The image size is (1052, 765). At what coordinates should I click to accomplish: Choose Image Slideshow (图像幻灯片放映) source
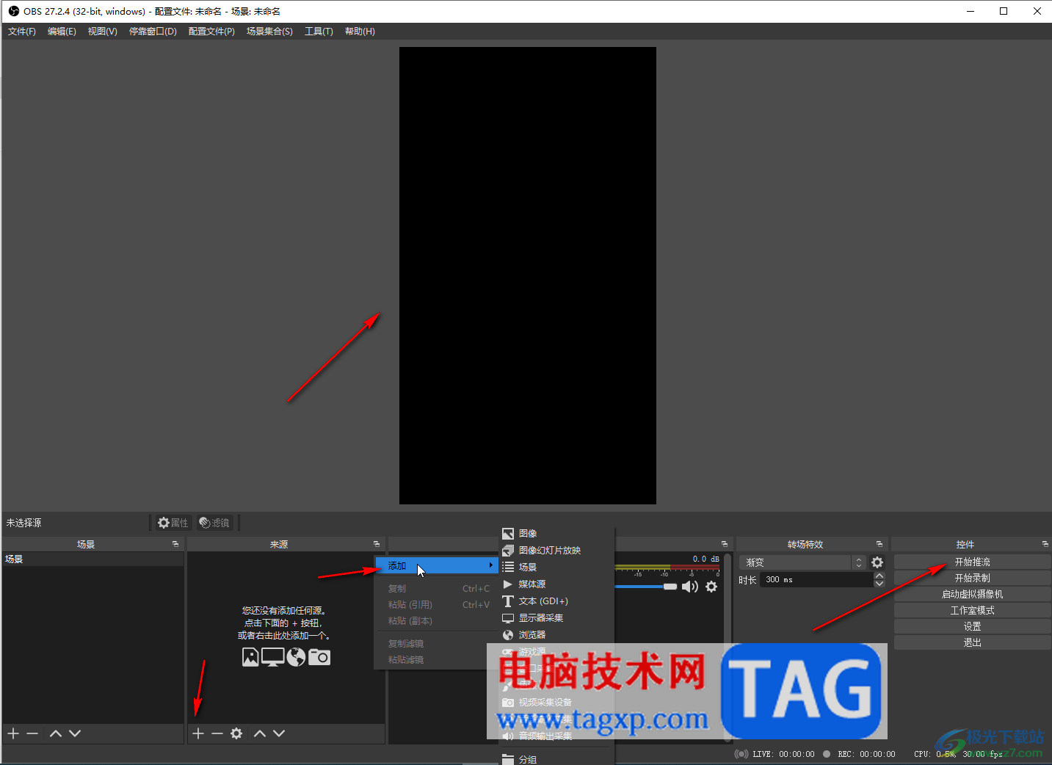pos(556,551)
